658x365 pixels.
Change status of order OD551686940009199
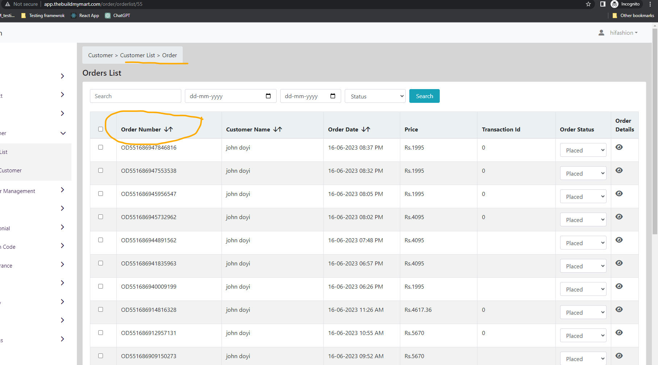pyautogui.click(x=583, y=289)
